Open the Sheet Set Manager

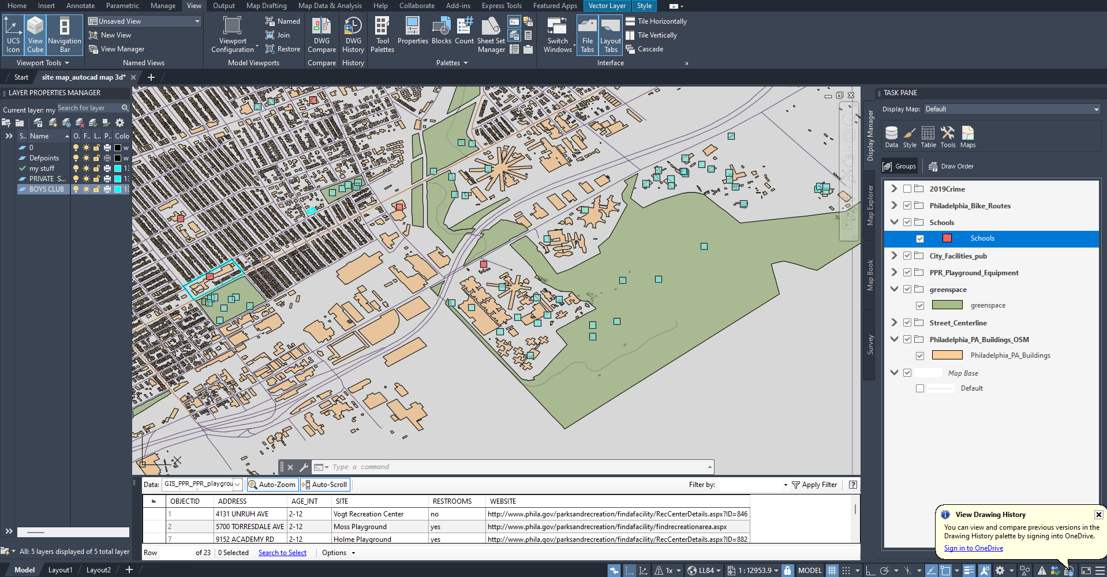point(491,33)
